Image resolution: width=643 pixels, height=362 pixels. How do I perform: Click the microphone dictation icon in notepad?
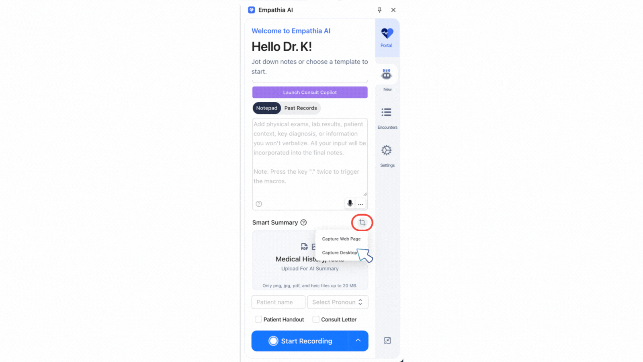pos(350,204)
